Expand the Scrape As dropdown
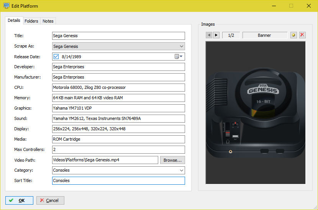 point(182,46)
